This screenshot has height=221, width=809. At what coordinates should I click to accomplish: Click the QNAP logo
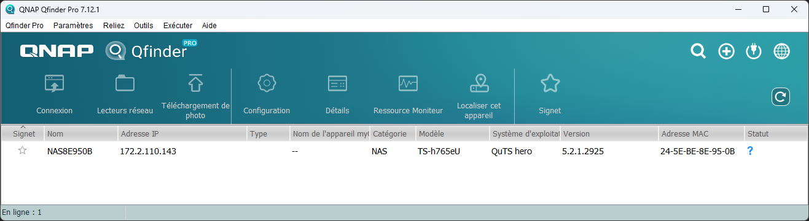click(x=57, y=51)
